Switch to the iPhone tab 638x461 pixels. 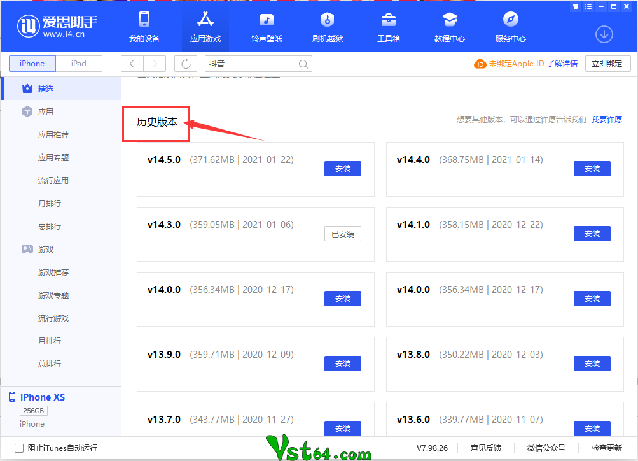32,64
